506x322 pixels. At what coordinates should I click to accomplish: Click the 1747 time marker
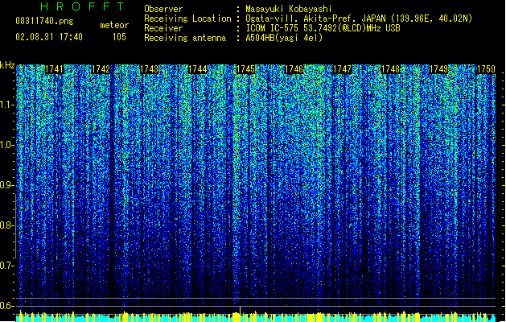tap(342, 69)
